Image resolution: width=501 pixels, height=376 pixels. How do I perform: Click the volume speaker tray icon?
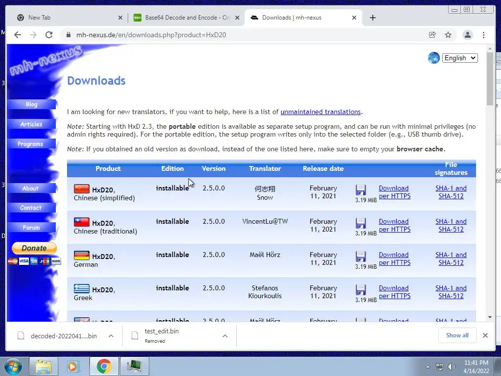[x=451, y=367]
